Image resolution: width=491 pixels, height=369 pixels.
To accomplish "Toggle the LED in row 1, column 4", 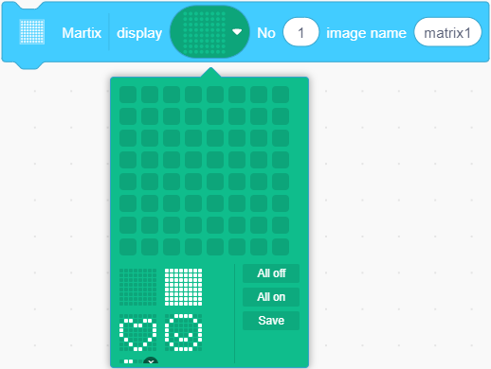I will pos(193,95).
